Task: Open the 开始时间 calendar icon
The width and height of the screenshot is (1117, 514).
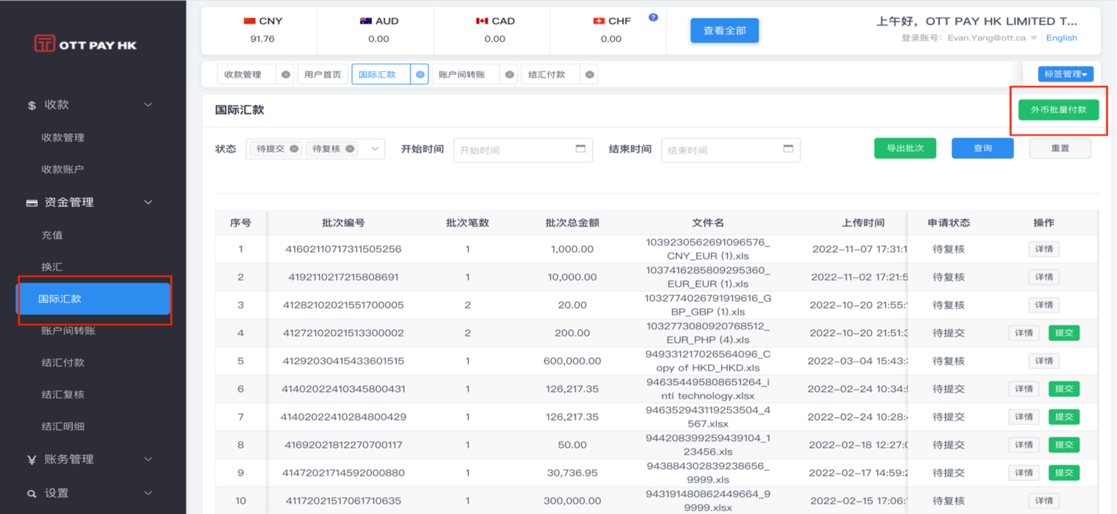Action: coord(580,149)
